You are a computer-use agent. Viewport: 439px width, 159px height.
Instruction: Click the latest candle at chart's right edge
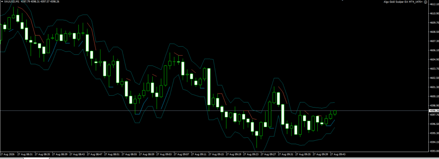tap(335, 112)
